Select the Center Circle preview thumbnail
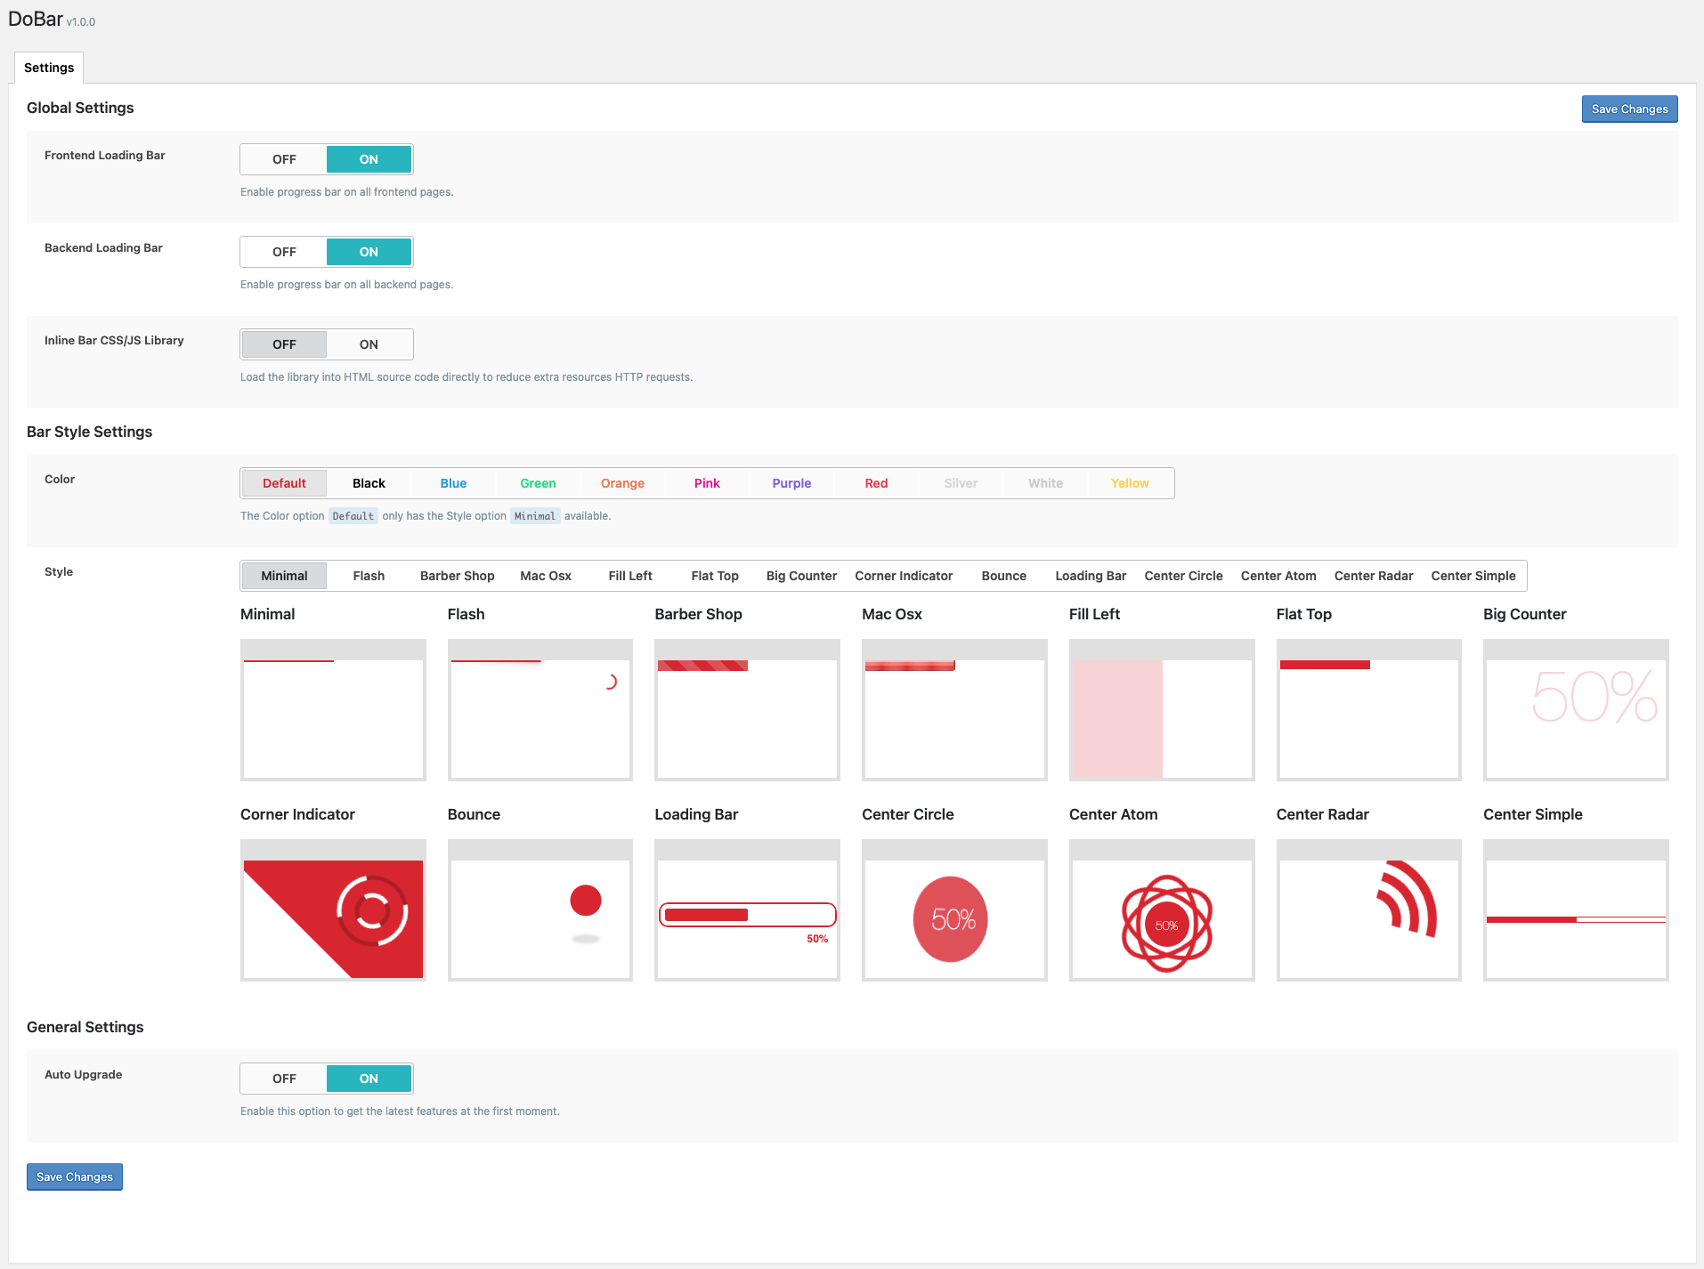Image resolution: width=1704 pixels, height=1269 pixels. (954, 909)
